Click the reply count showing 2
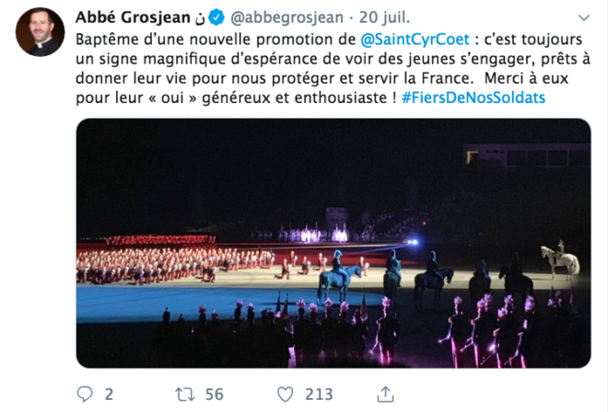Viewport: 608px width, 412px height. 109,395
